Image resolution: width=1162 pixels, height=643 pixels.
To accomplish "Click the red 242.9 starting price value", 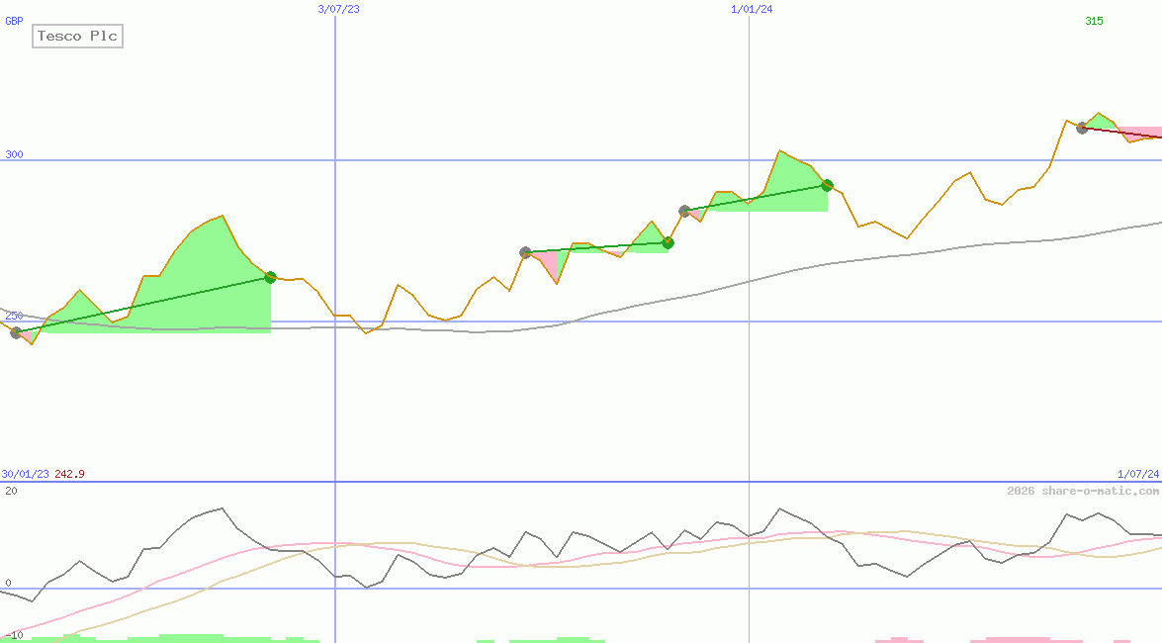I will tap(69, 474).
